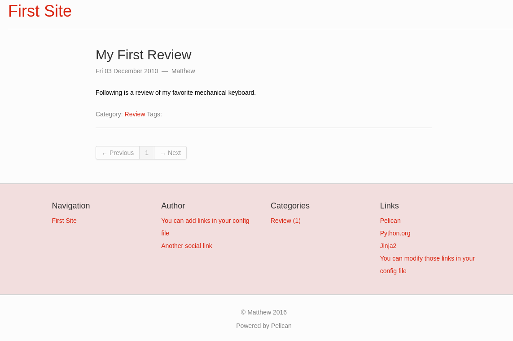Open 'You can modify those links' link

point(427,258)
